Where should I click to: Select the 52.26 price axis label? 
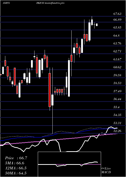point(117,131)
